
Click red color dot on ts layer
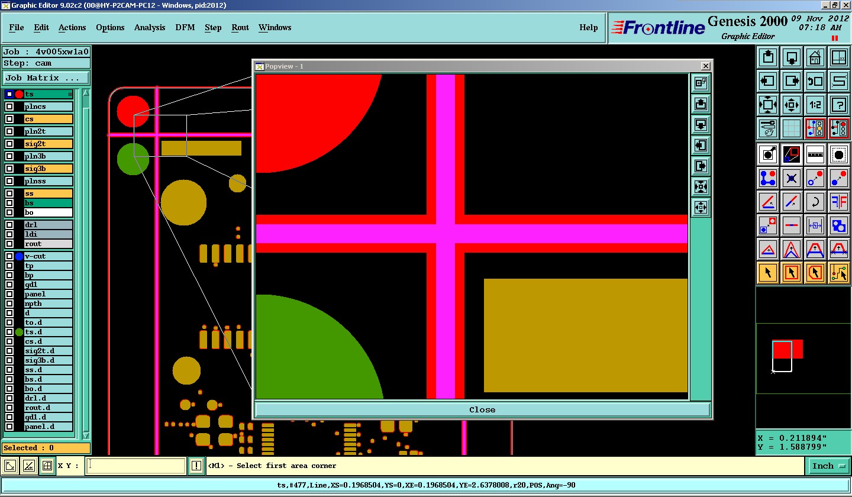(19, 94)
